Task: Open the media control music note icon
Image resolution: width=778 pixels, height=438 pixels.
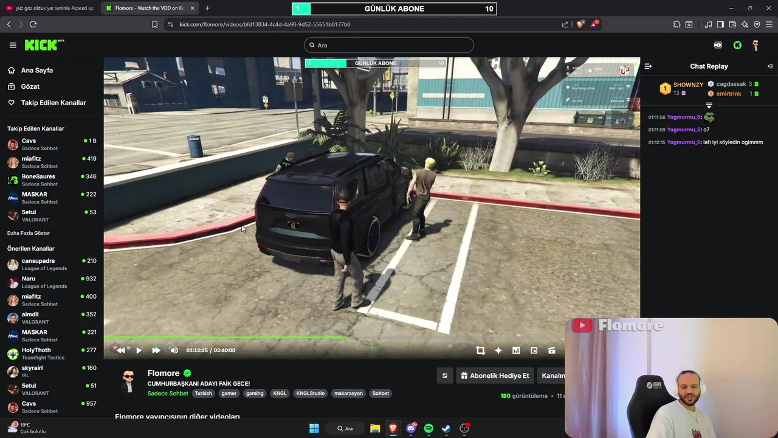Action: [x=708, y=24]
